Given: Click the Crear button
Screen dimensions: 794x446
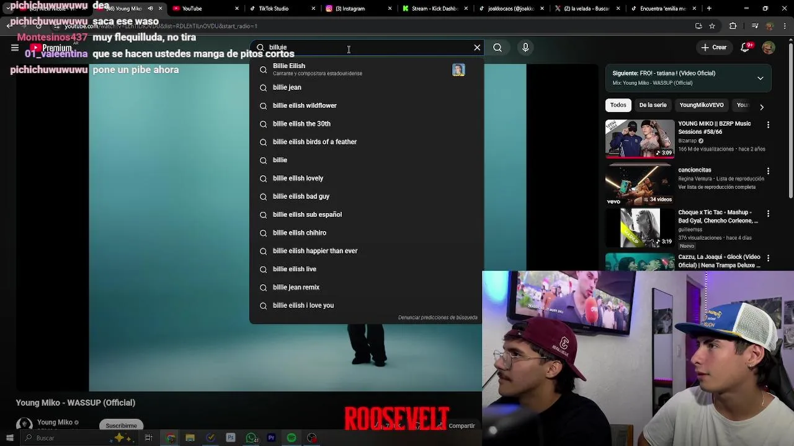Looking at the screenshot, I should [x=714, y=48].
